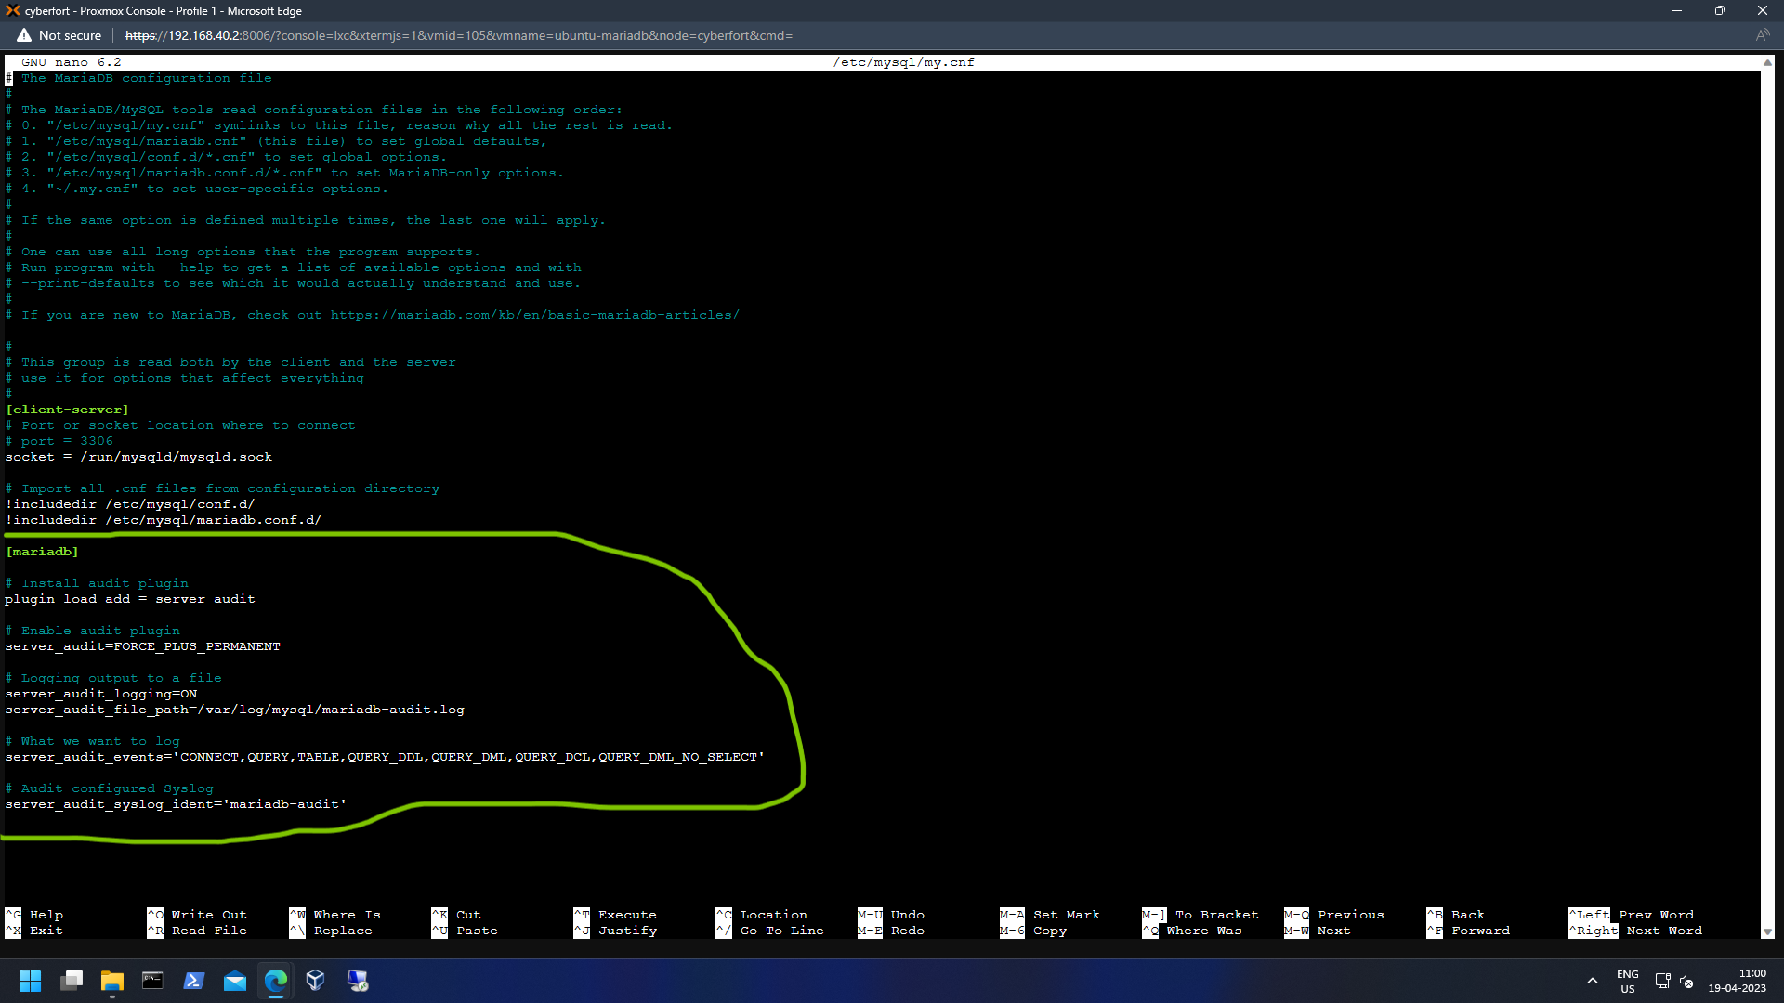Viewport: 1784px width, 1003px height.
Task: Click the terminal scrollbar up arrow
Action: [1767, 62]
